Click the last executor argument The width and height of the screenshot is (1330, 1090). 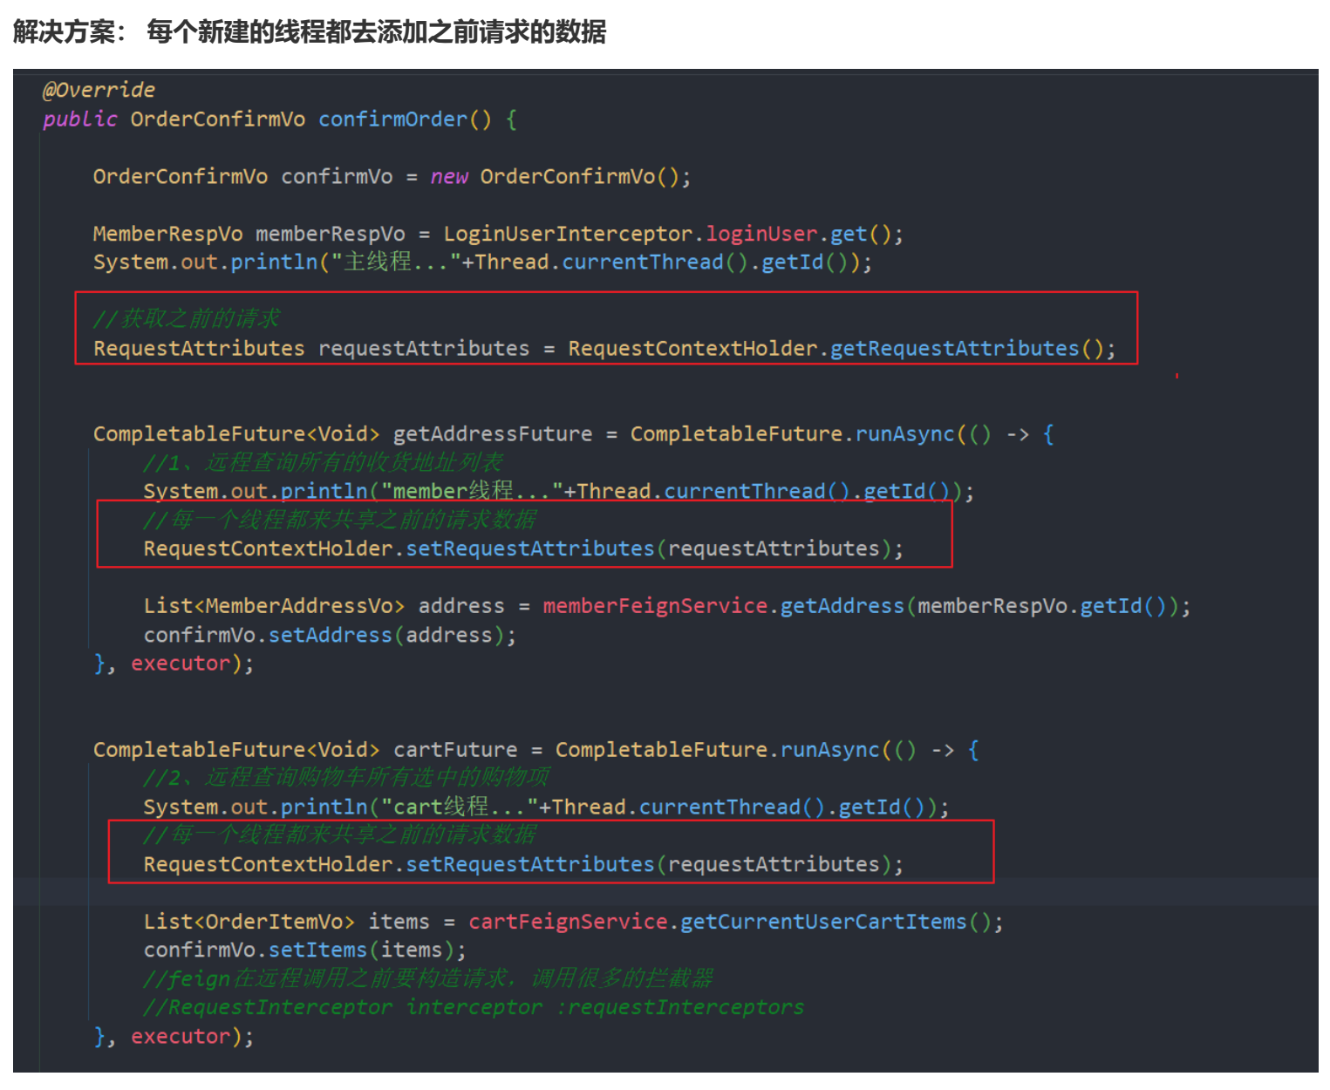point(181,1036)
